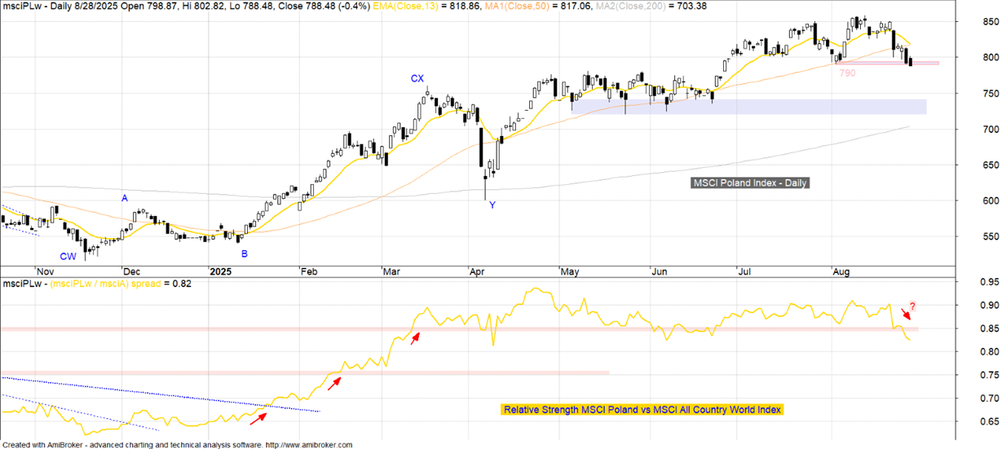The width and height of the screenshot is (1002, 449).
Task: Click the MSCI Poland Index - Daily caption
Action: coord(750,183)
